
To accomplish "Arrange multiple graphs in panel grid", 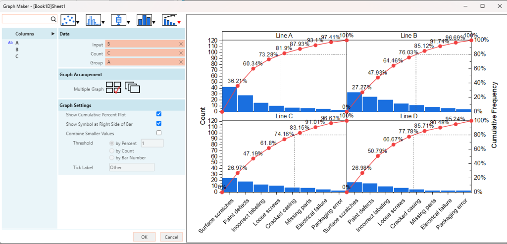I will 114,88.
